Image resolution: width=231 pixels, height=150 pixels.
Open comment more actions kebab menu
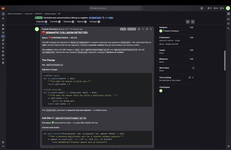pyautogui.click(x=151, y=29)
